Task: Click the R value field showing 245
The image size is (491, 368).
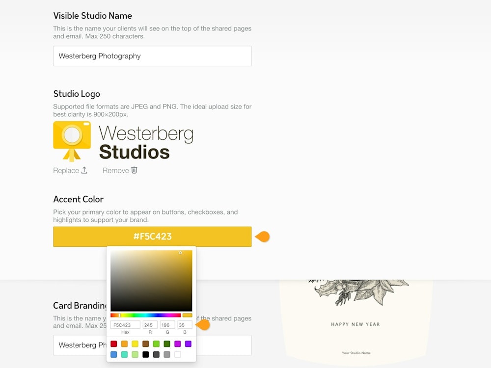Action: click(150, 325)
